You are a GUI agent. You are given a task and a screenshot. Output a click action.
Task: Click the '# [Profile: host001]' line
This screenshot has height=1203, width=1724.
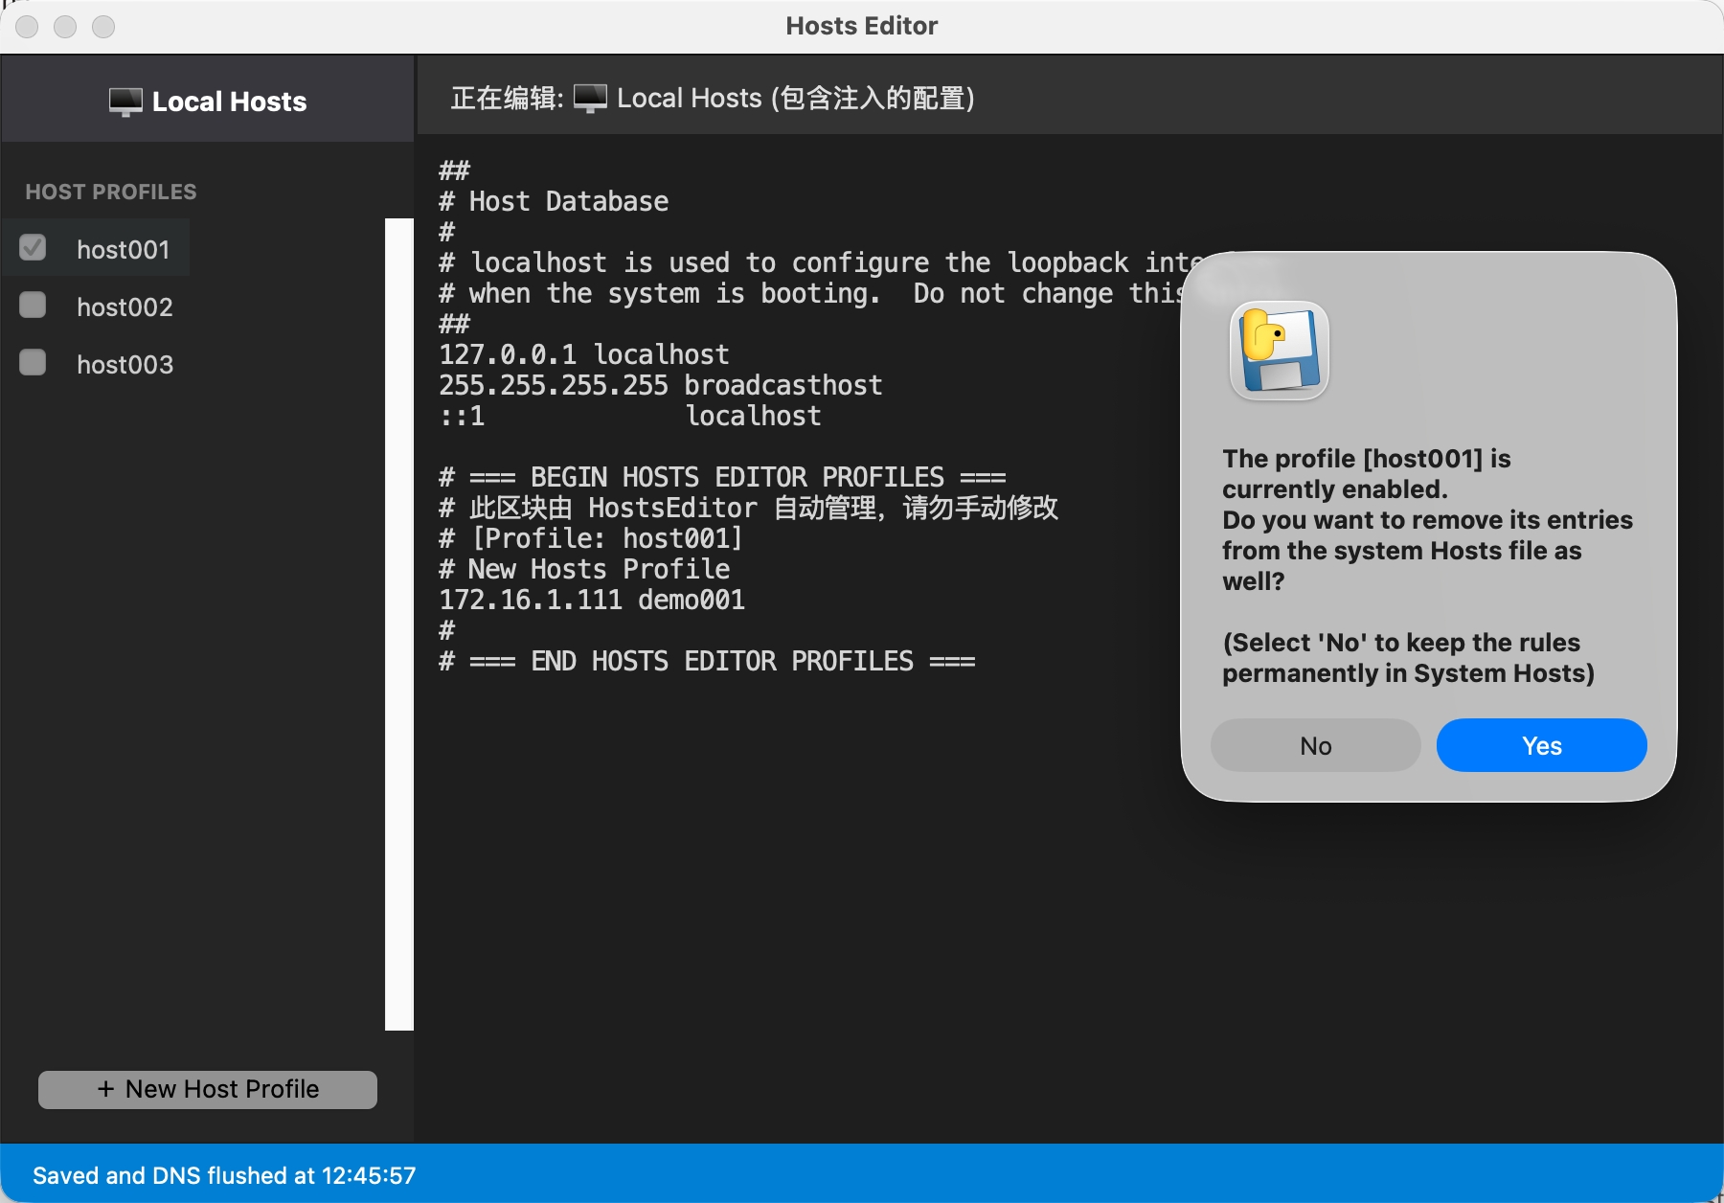pyautogui.click(x=591, y=538)
